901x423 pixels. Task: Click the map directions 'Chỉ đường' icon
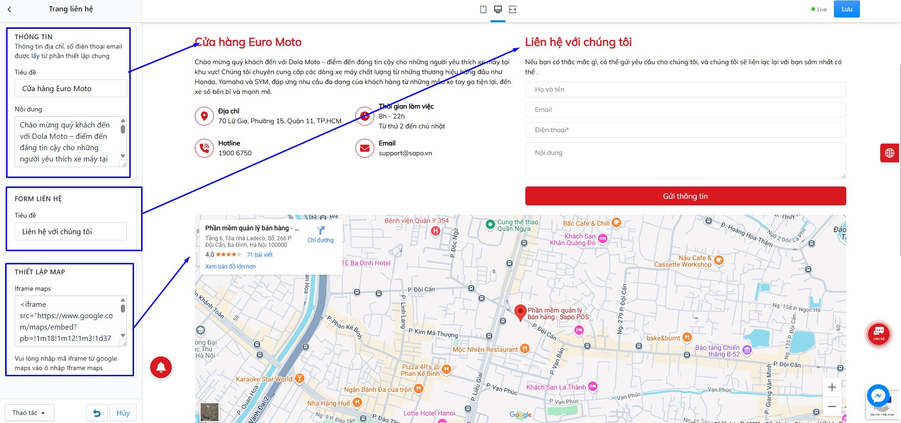tap(320, 230)
